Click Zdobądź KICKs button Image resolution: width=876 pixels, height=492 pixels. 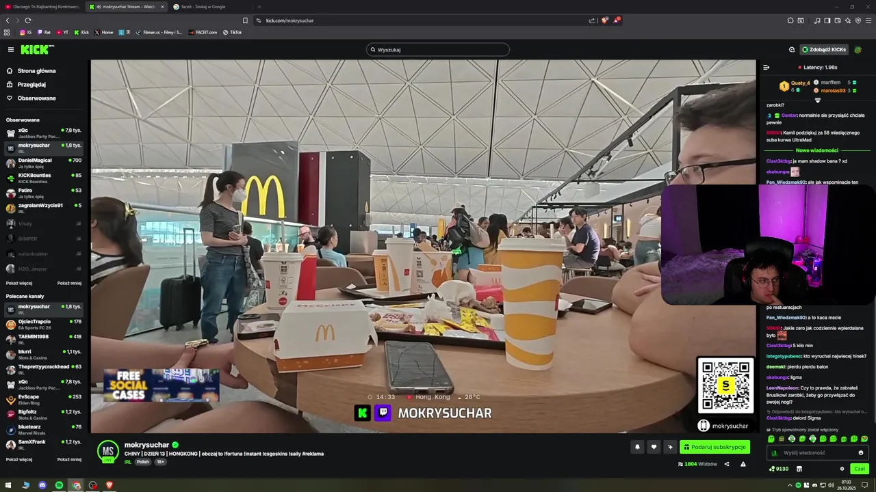[x=825, y=49]
